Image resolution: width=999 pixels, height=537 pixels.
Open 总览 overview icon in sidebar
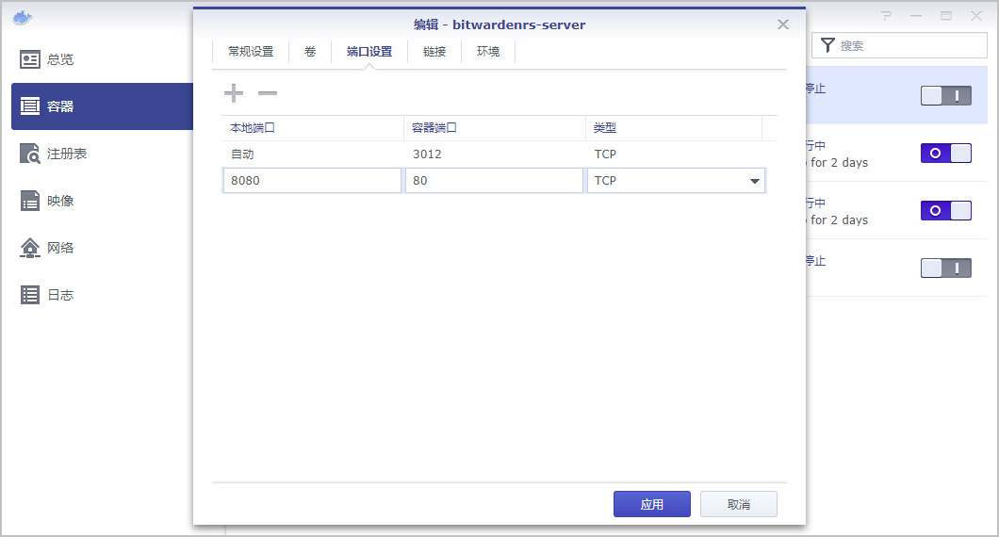click(30, 59)
